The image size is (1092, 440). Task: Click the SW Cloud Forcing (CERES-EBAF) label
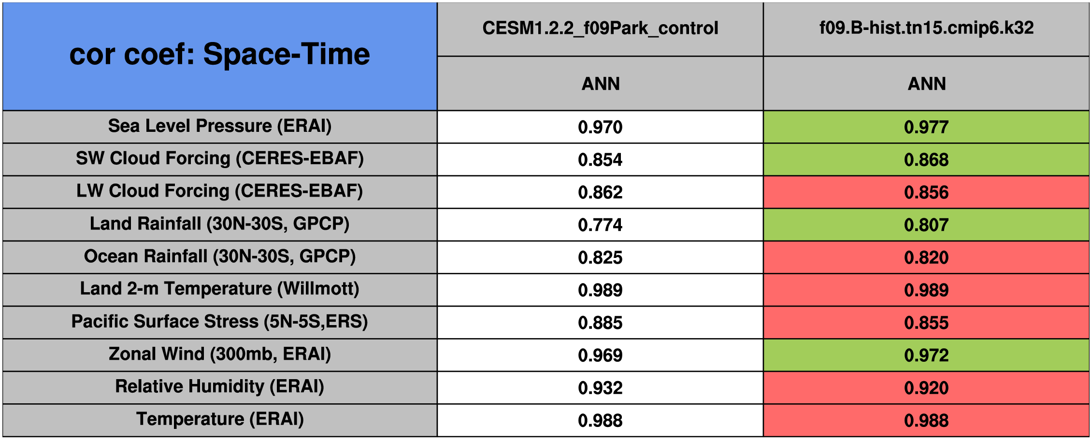click(220, 158)
